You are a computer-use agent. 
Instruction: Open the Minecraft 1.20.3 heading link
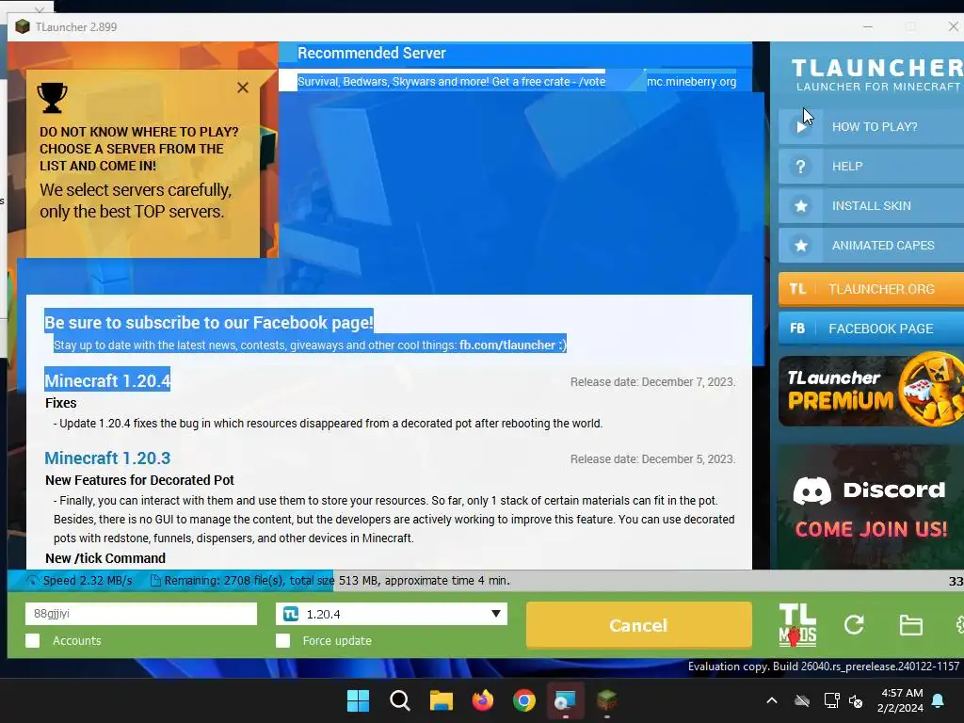107,458
